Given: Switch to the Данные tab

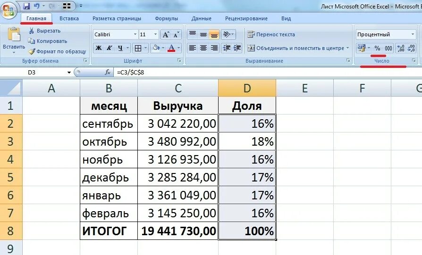Looking at the screenshot, I should coord(201,18).
